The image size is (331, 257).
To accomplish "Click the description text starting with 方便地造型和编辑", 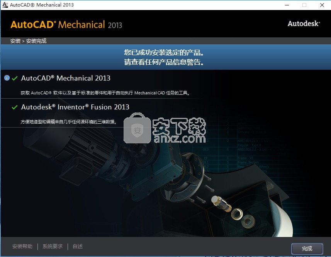I will click(69, 122).
